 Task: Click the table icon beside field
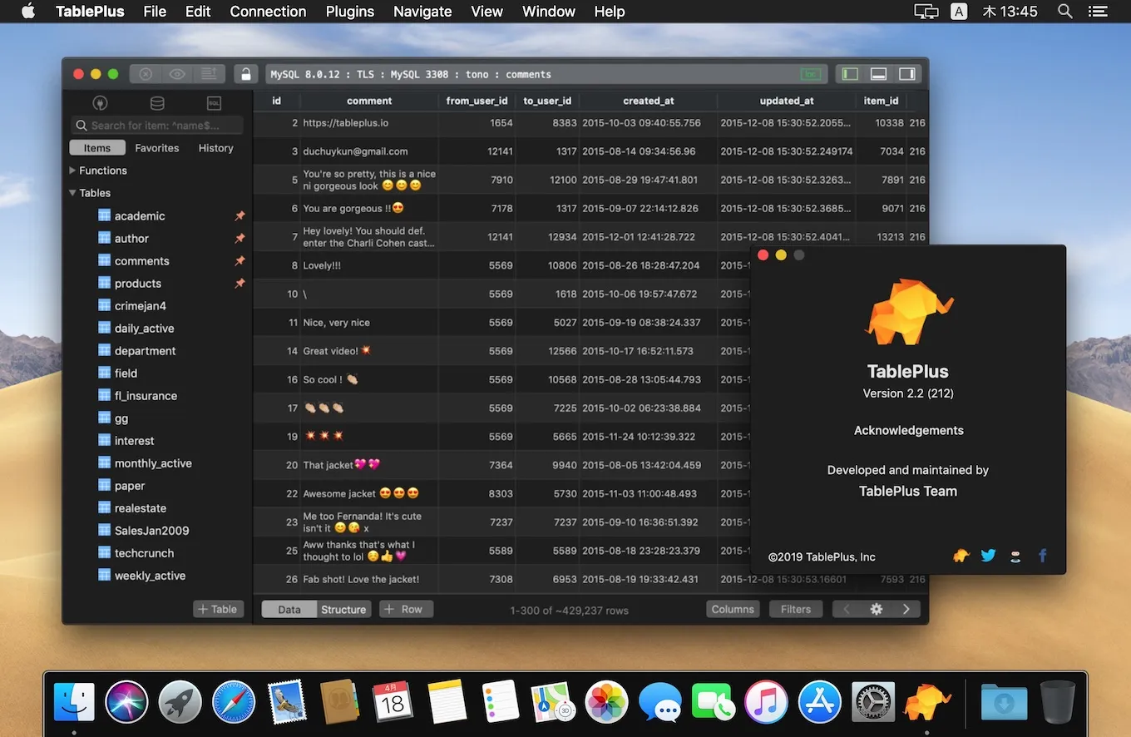[104, 373]
